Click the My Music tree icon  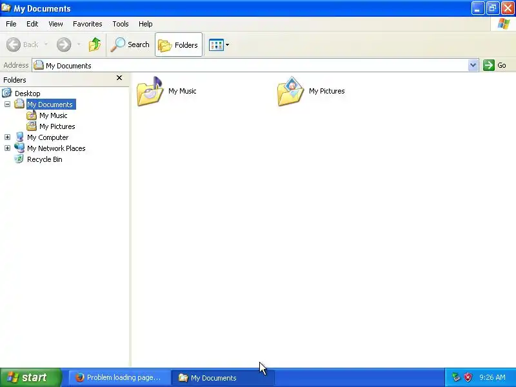[x=32, y=115]
